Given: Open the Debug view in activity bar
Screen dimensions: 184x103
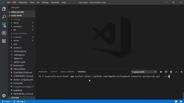Looking at the screenshot, I should [4, 33].
